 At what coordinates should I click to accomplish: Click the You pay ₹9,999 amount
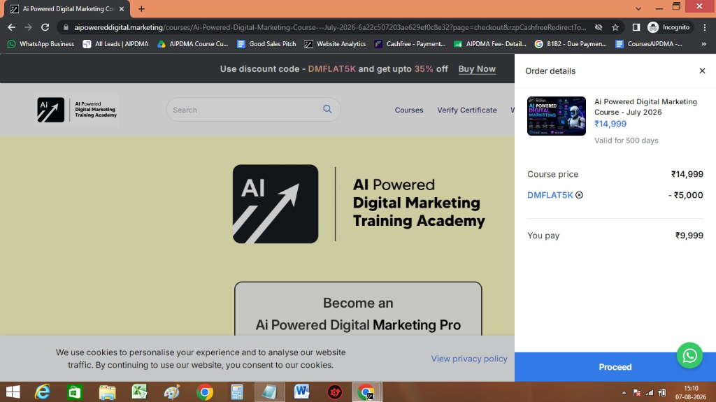[x=689, y=236]
